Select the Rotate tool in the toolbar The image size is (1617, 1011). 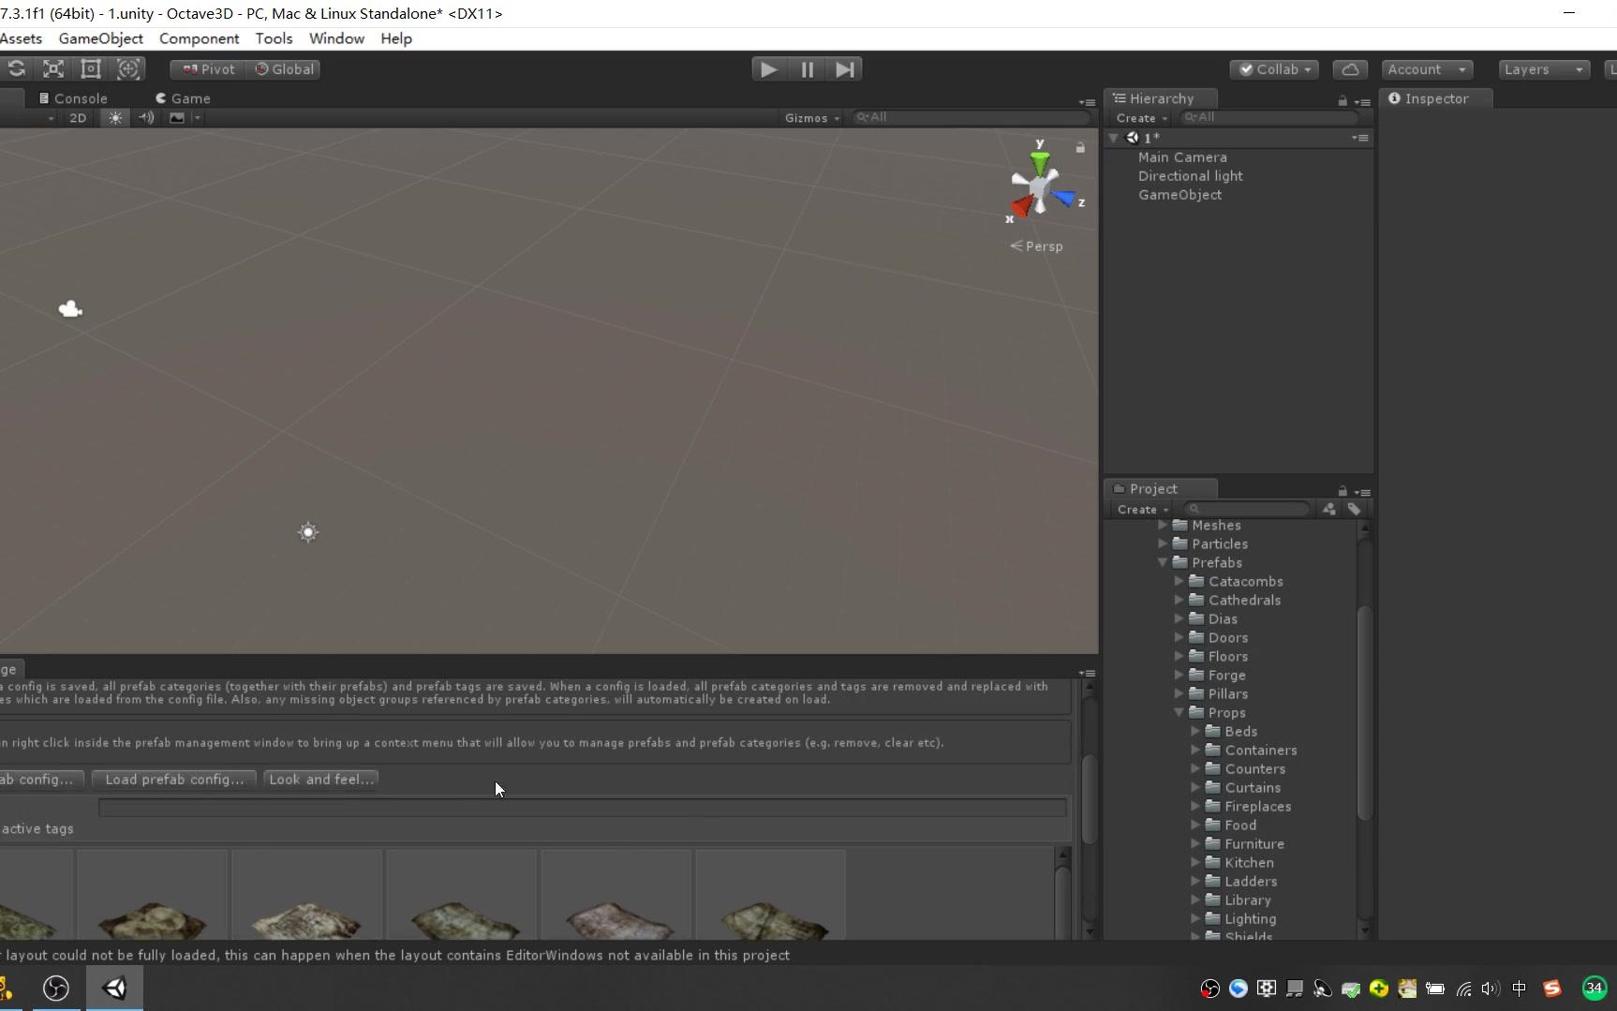[17, 69]
